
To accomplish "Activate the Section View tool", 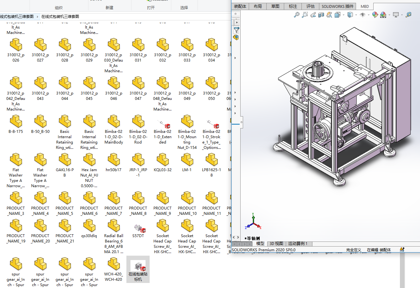I will pos(321,15).
